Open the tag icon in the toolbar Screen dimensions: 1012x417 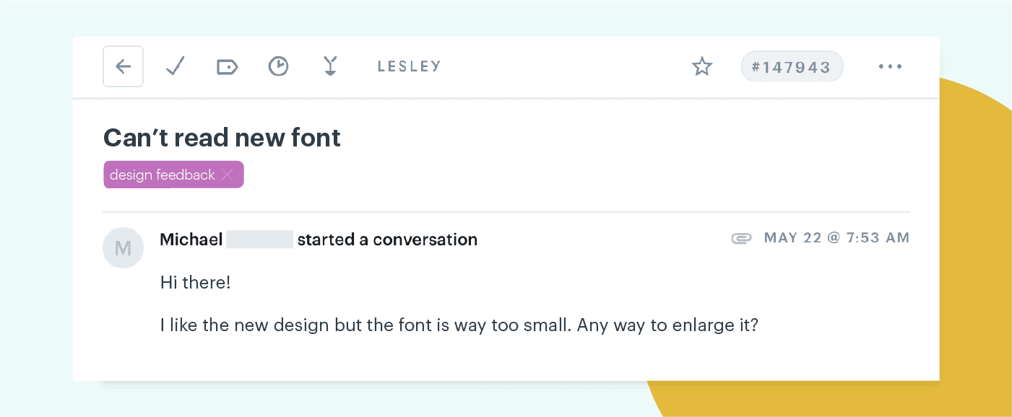[227, 66]
